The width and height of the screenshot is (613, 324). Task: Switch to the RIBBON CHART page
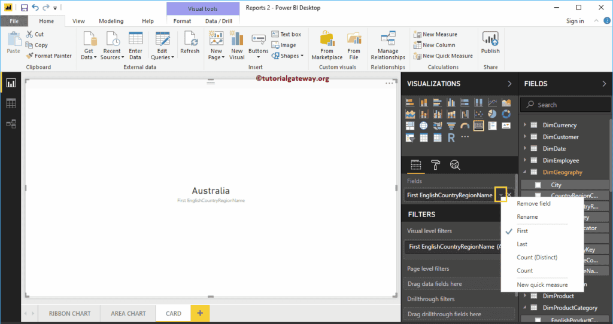69,313
